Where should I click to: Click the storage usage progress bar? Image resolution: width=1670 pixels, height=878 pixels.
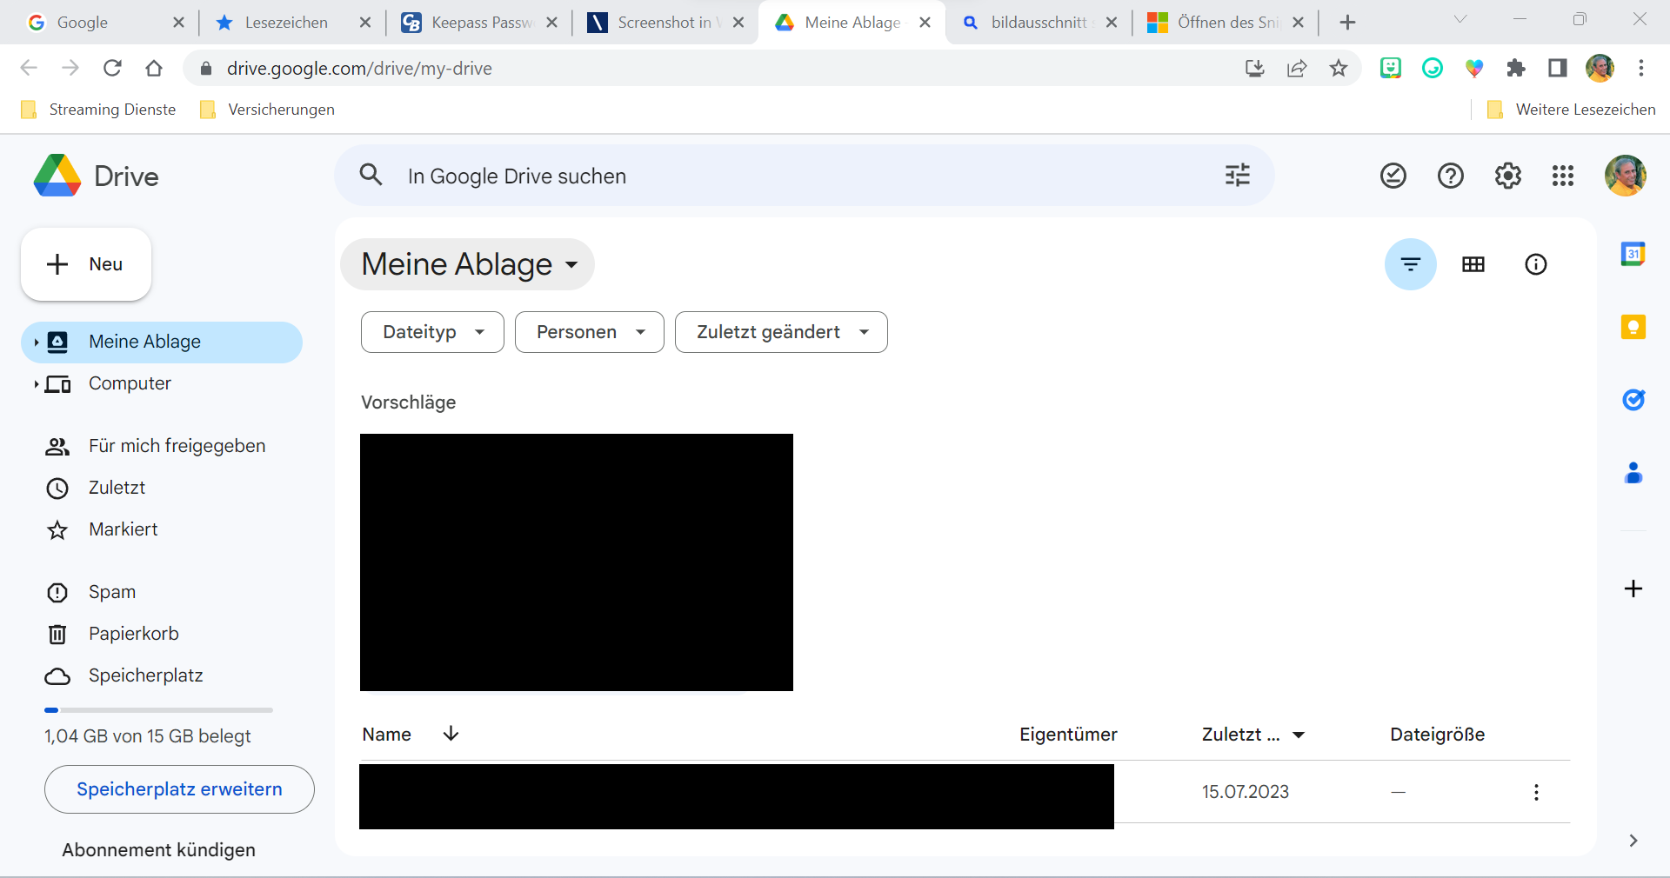[157, 710]
